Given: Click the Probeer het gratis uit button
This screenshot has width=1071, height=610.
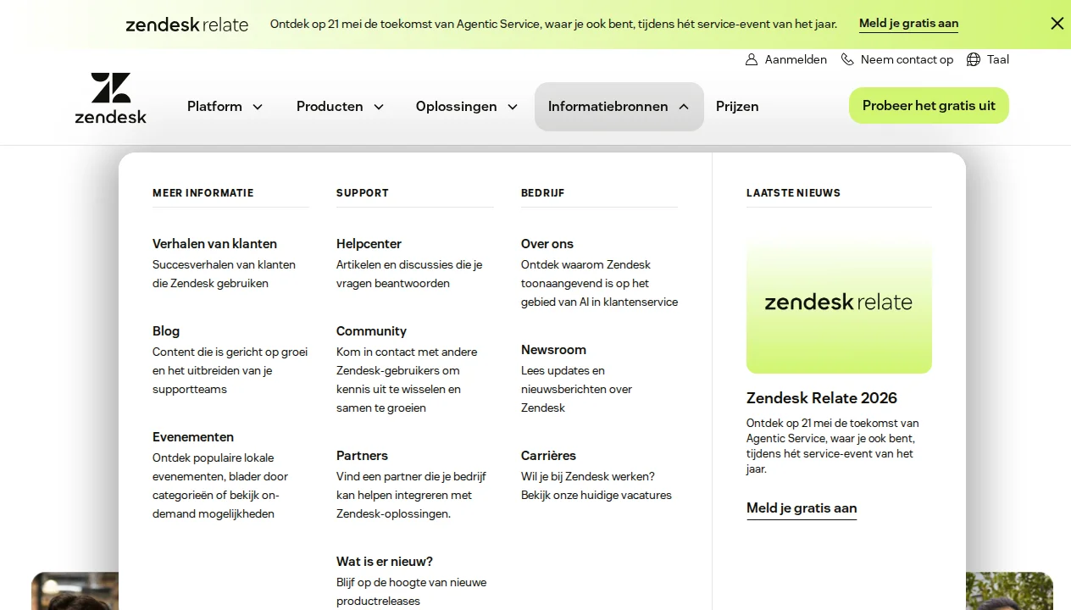Looking at the screenshot, I should coord(929,105).
